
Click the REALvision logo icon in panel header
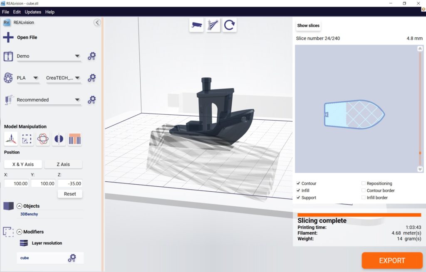tap(7, 22)
